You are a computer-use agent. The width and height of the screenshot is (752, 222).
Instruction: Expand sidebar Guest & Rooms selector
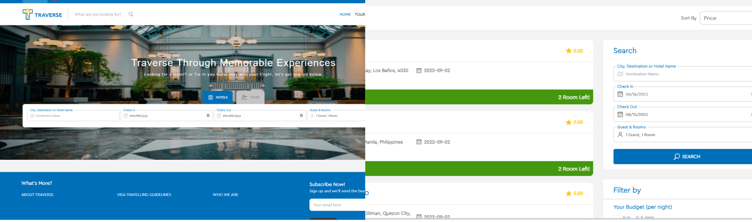click(683, 135)
